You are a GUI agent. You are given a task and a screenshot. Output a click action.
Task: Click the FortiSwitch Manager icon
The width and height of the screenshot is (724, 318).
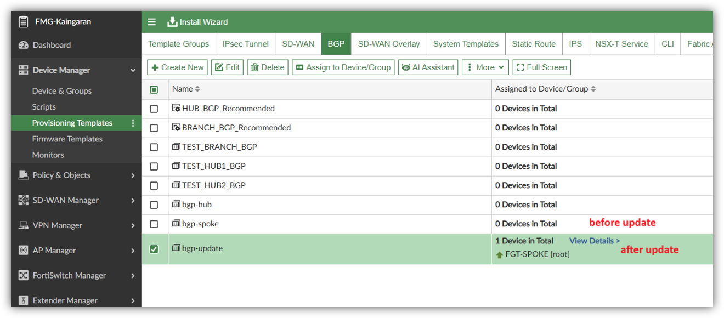(23, 275)
